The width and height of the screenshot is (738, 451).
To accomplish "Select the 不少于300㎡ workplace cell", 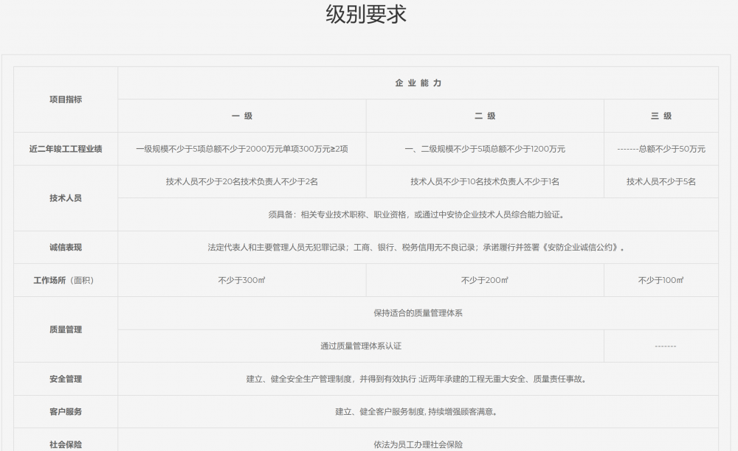I will [x=242, y=280].
